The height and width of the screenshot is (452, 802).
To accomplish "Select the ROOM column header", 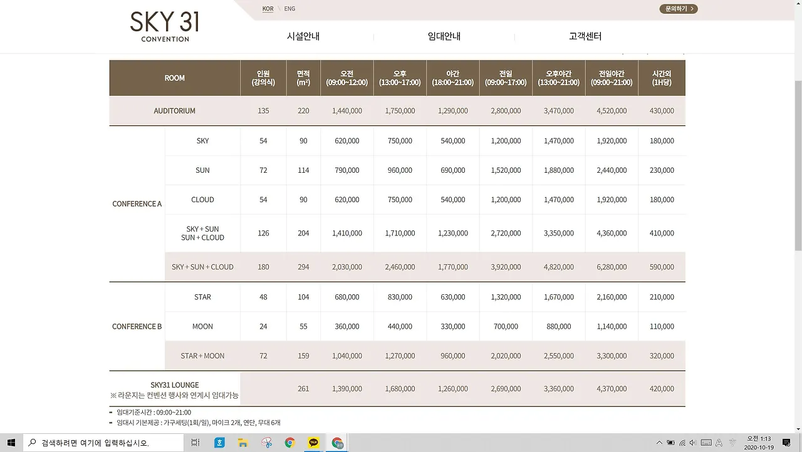I will pyautogui.click(x=175, y=78).
